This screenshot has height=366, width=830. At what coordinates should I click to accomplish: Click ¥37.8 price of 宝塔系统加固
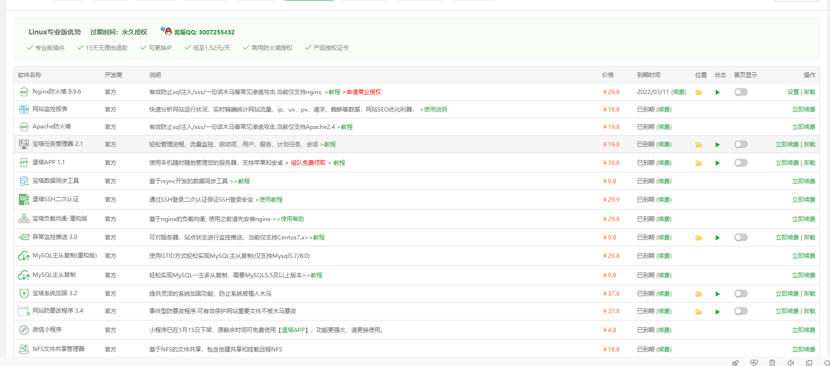611,293
